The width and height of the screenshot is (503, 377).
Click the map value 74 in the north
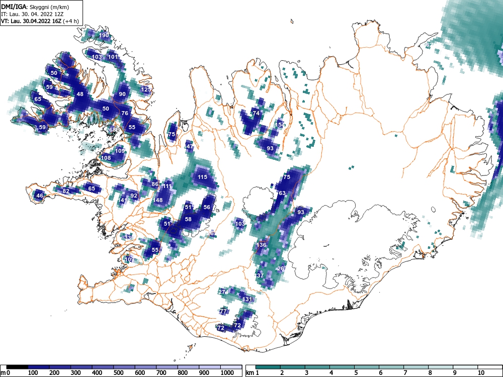256,113
